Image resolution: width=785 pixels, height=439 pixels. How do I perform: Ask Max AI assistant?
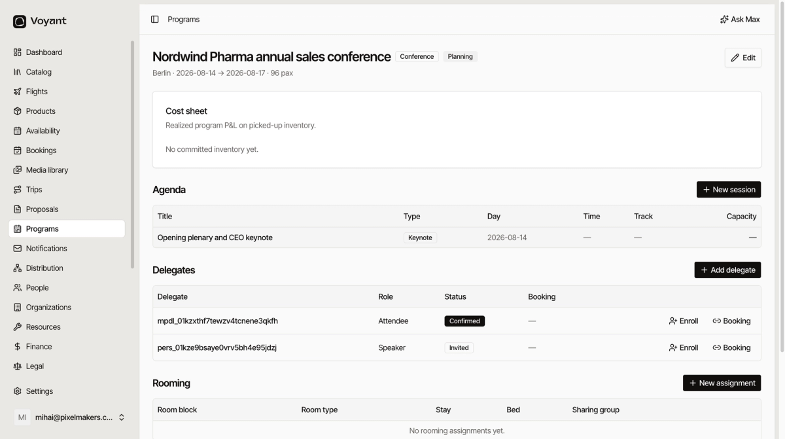(740, 20)
